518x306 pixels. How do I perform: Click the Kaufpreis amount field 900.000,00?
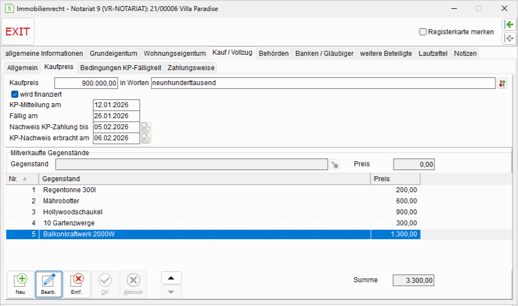pyautogui.click(x=86, y=83)
